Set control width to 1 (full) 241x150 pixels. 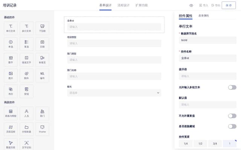[230, 144]
